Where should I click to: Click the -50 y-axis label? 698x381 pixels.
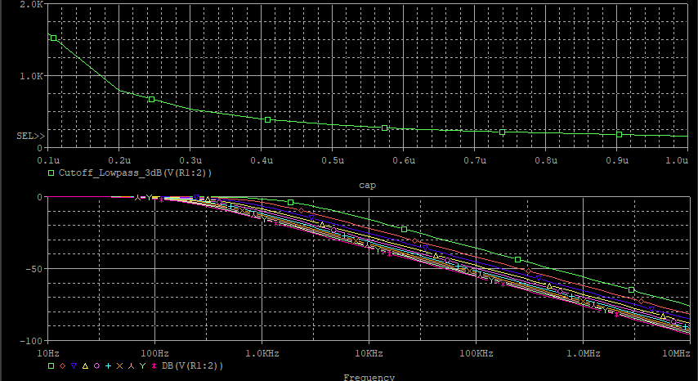[34, 269]
